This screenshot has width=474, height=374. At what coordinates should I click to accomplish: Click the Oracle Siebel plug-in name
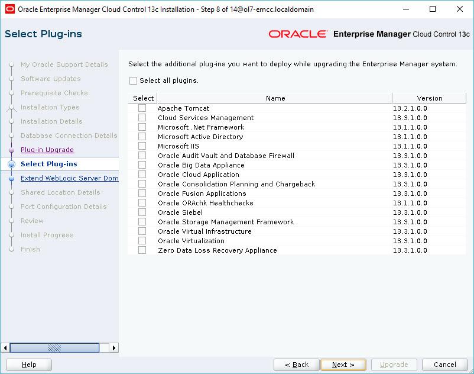pyautogui.click(x=180, y=212)
